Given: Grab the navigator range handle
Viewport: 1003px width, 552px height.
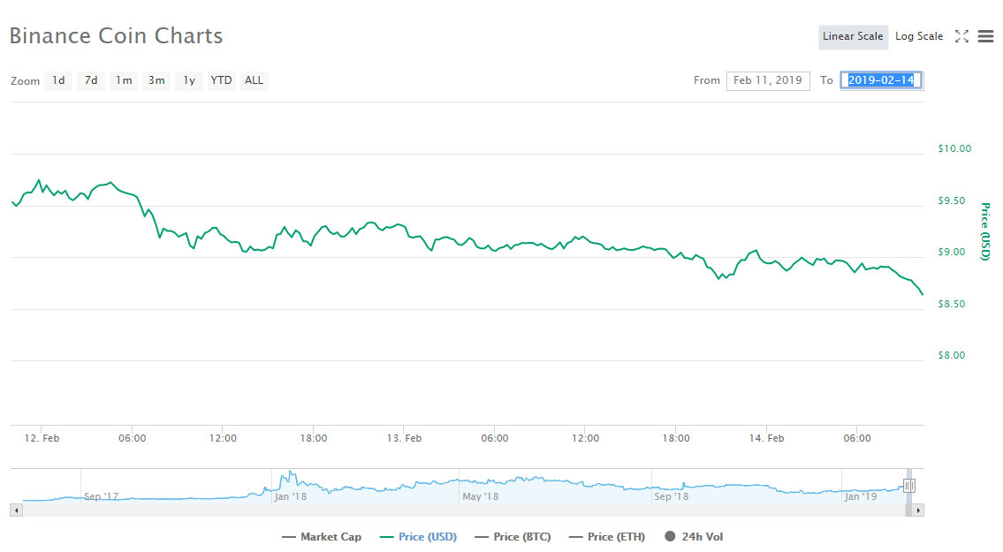Looking at the screenshot, I should [909, 486].
